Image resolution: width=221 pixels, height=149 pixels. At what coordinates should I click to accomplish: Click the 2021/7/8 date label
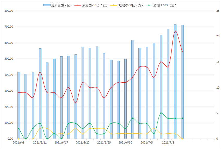(x=168, y=142)
